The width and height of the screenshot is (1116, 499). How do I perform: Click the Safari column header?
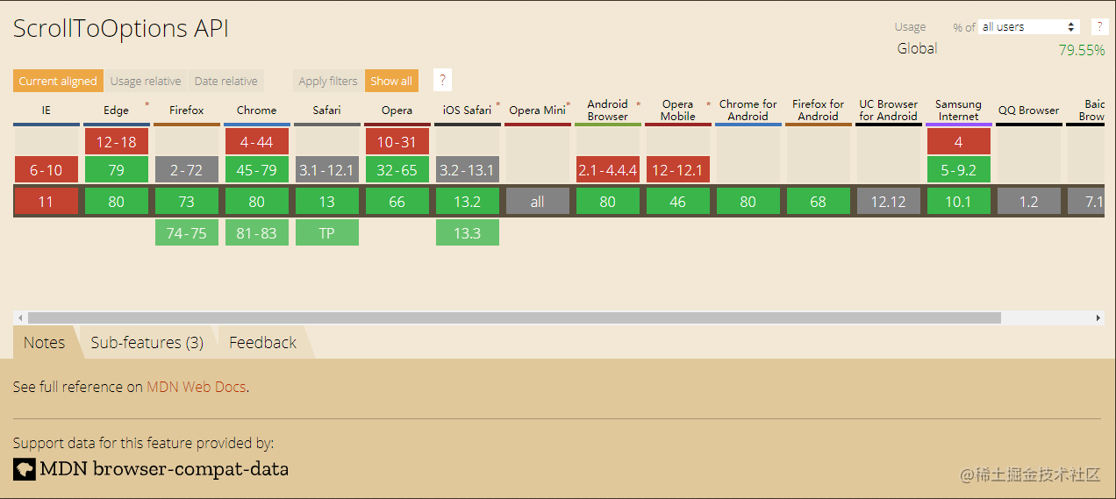coord(326,110)
